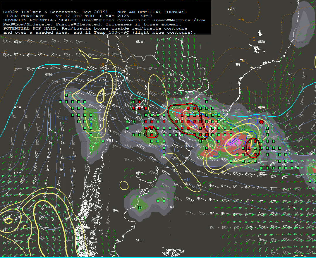Click the small teardrop-shaped yellow contour
Viewport: 316px width, 258px height.
click(101, 96)
